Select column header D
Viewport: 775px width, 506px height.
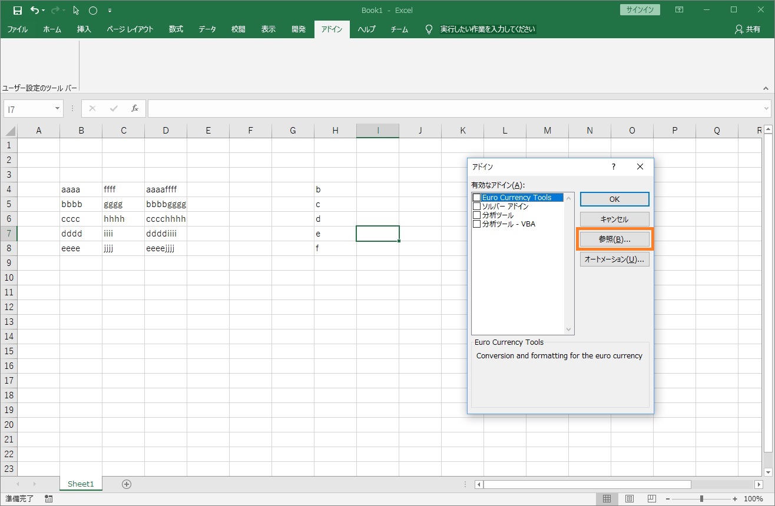(166, 131)
